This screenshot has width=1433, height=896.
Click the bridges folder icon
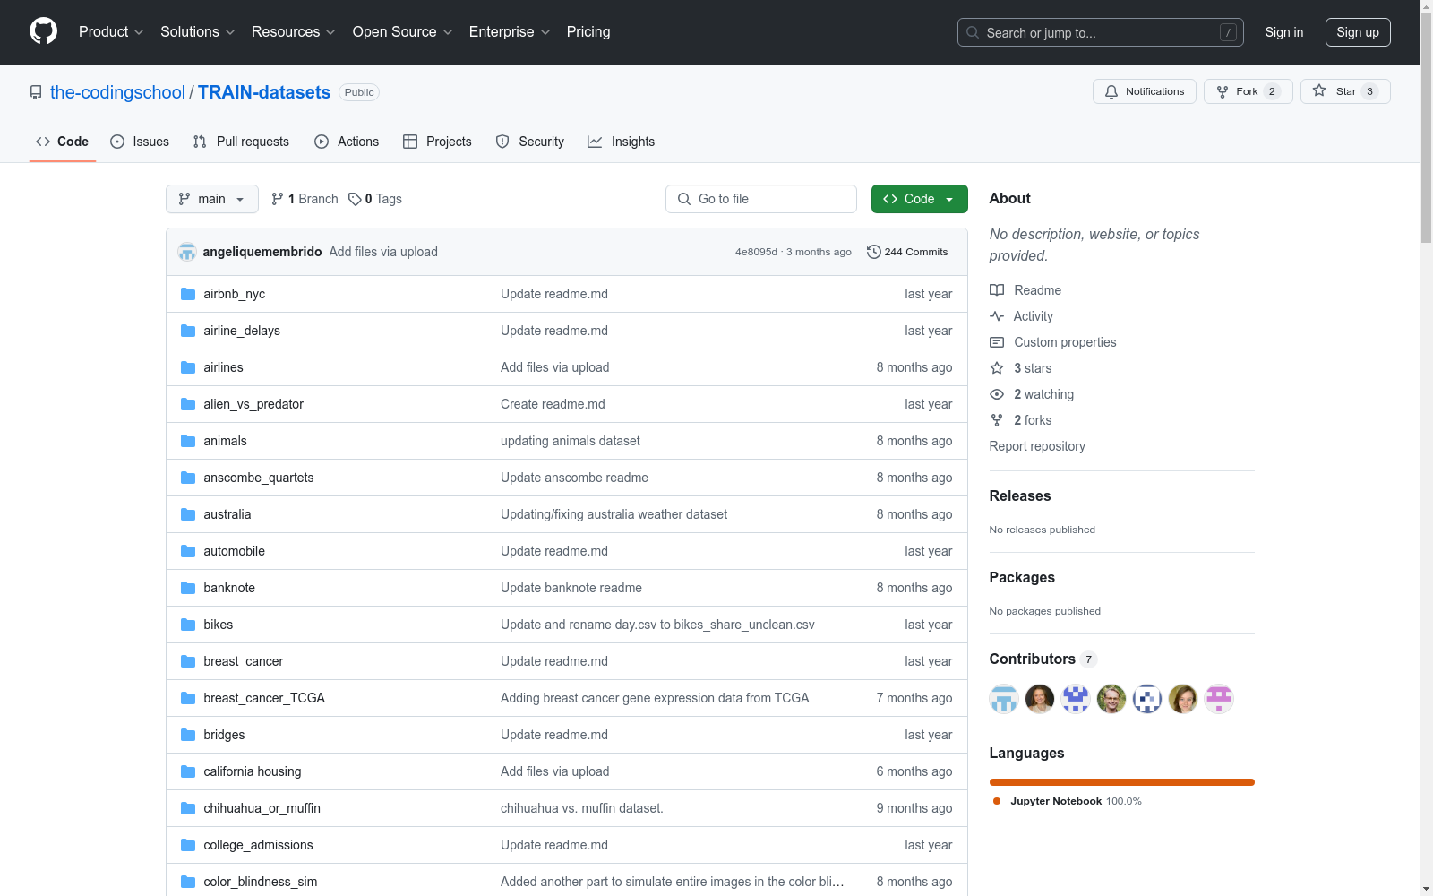point(188,735)
